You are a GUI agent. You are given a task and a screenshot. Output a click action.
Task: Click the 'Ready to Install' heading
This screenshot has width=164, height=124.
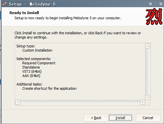coord(24,13)
